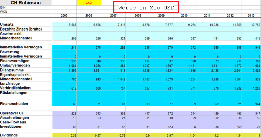The height and width of the screenshot is (138, 261).
Task: Click Gewinn value 593 for 2012
Action: click(x=239, y=38)
